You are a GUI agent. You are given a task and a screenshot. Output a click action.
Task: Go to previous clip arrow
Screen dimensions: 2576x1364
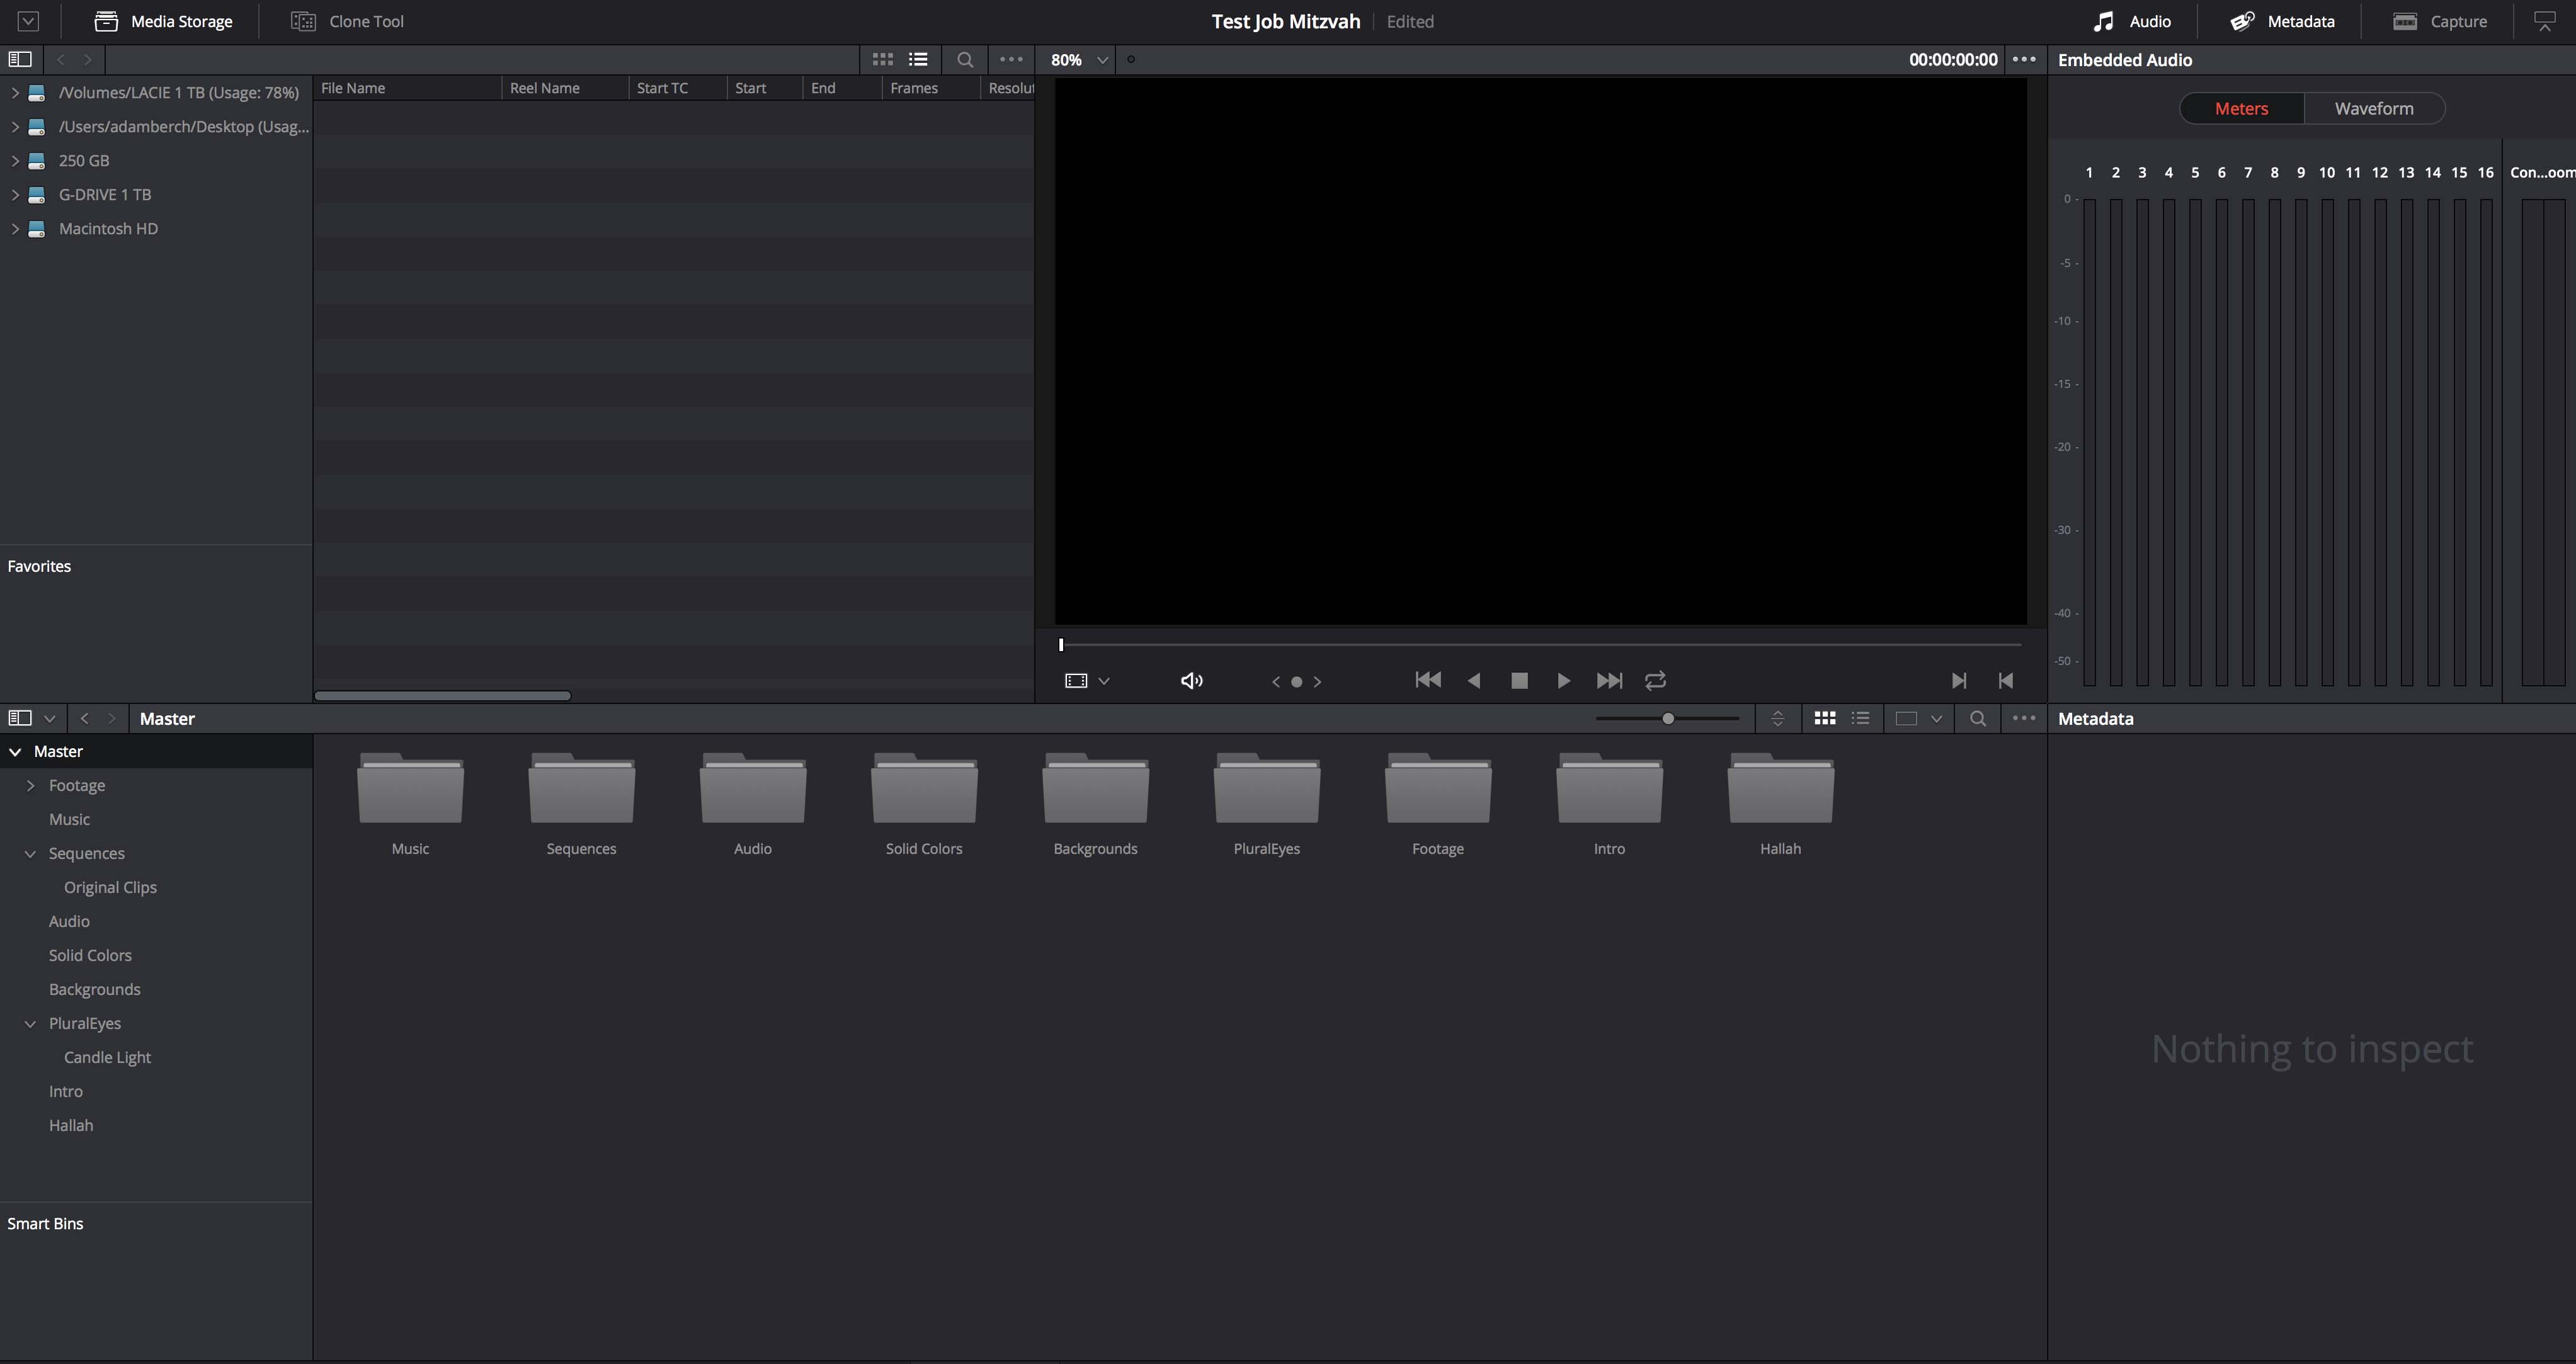[1275, 682]
